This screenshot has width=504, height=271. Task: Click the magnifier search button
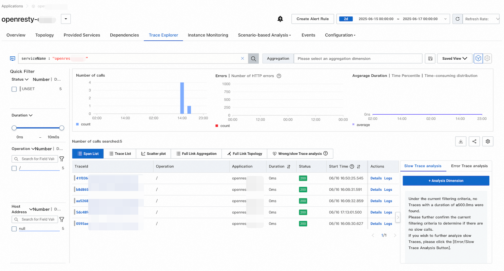(253, 59)
